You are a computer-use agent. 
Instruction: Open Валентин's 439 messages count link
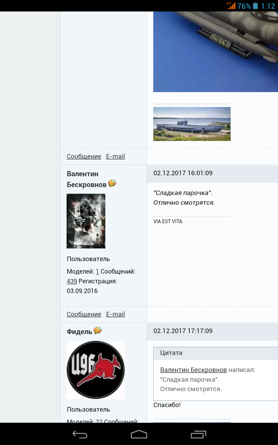(x=72, y=281)
